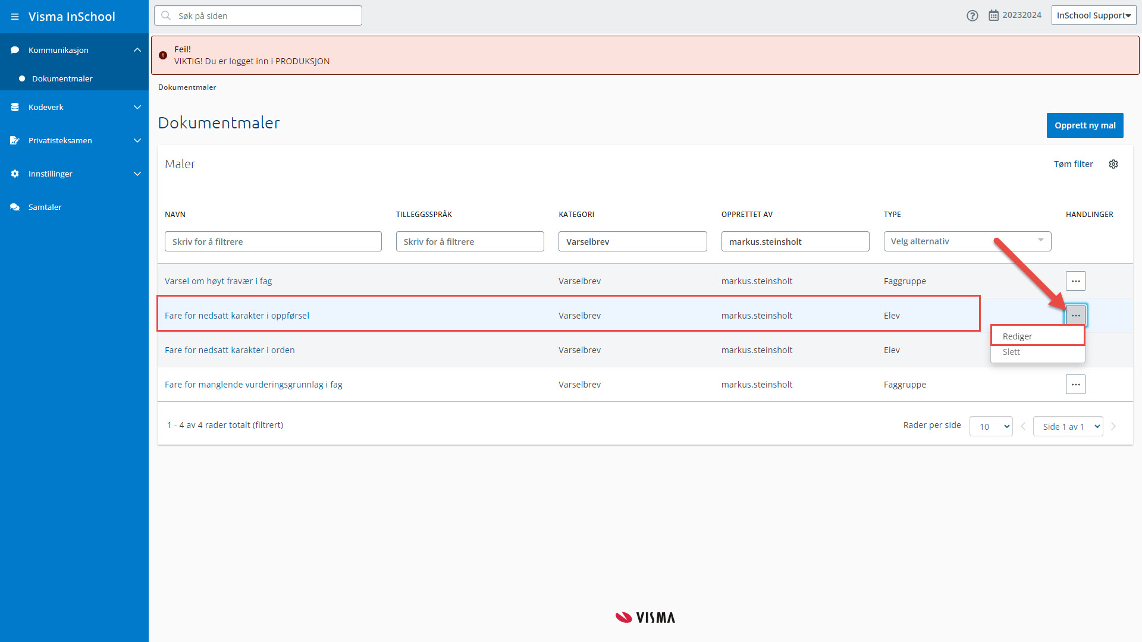
Task: Open the rows per page dropdown
Action: tap(991, 426)
